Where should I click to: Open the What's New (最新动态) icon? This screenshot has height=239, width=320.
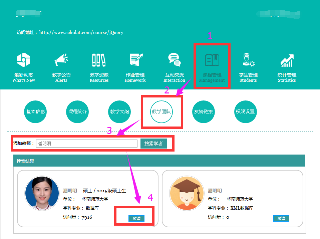click(x=24, y=60)
